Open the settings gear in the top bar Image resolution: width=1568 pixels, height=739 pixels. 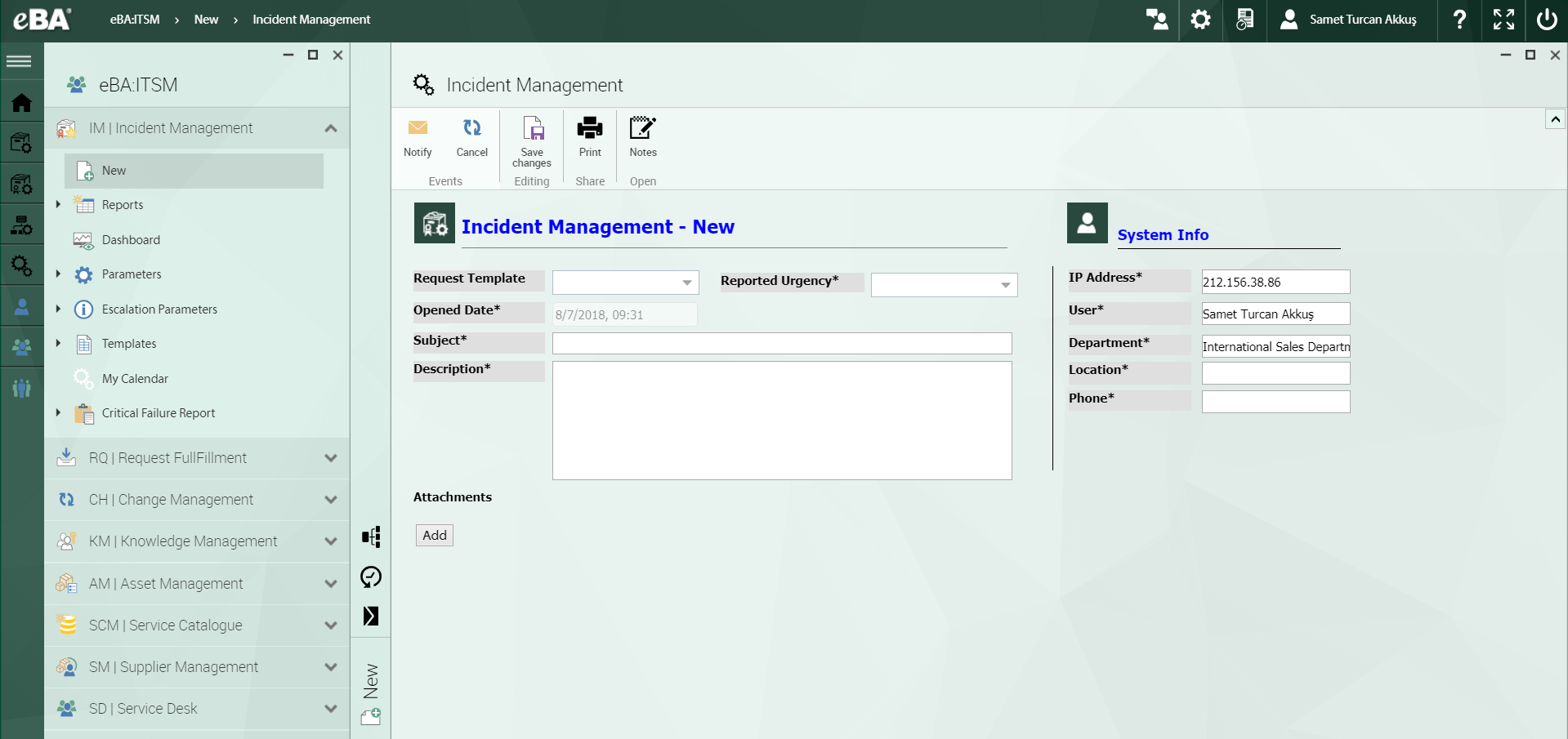coord(1200,20)
